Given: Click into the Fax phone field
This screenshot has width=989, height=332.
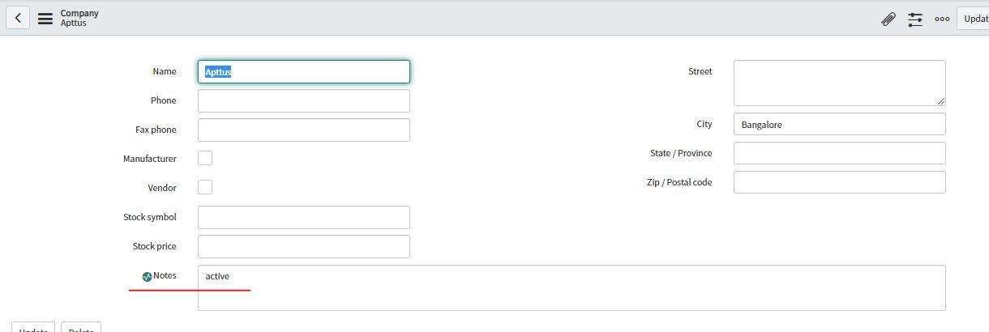Looking at the screenshot, I should pos(304,130).
